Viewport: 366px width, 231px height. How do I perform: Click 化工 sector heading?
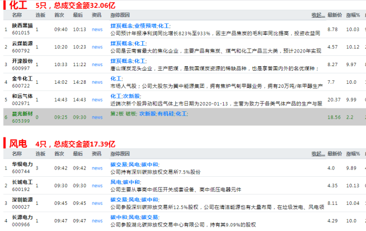point(18,5)
